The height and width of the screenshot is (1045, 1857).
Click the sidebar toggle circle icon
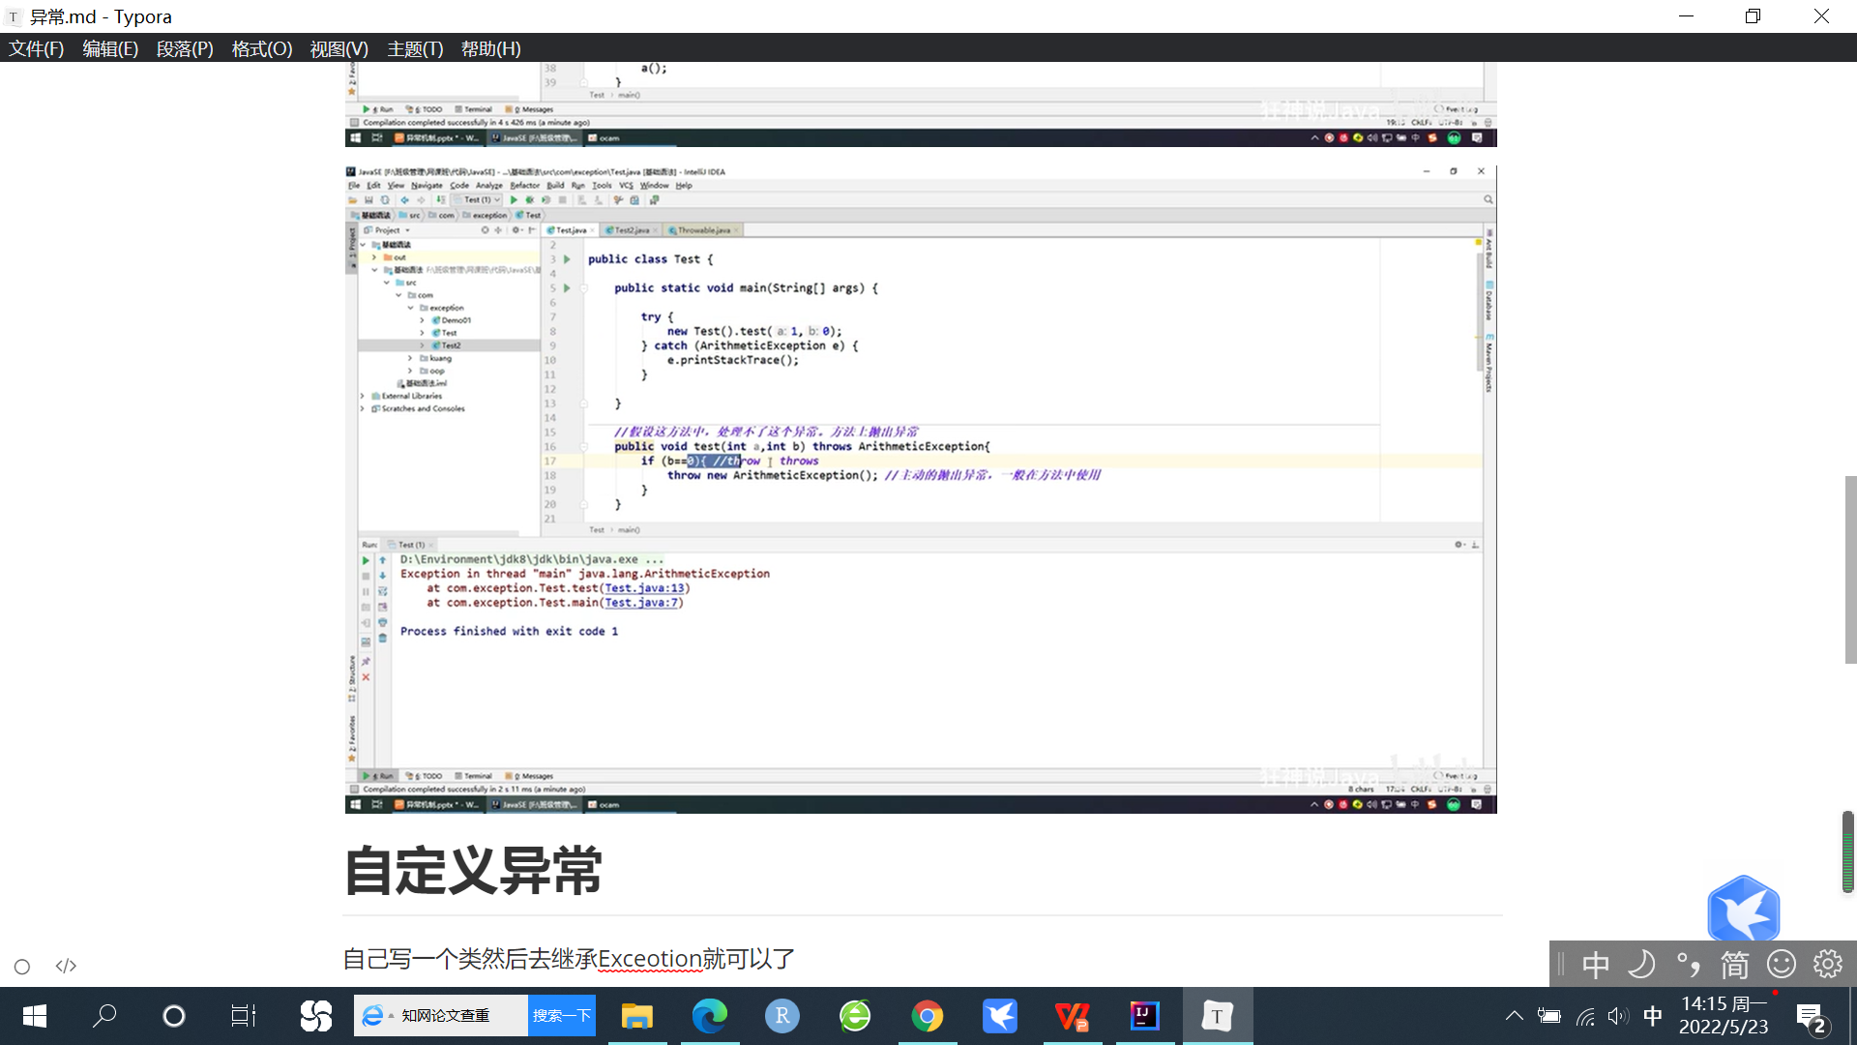coord(22,966)
